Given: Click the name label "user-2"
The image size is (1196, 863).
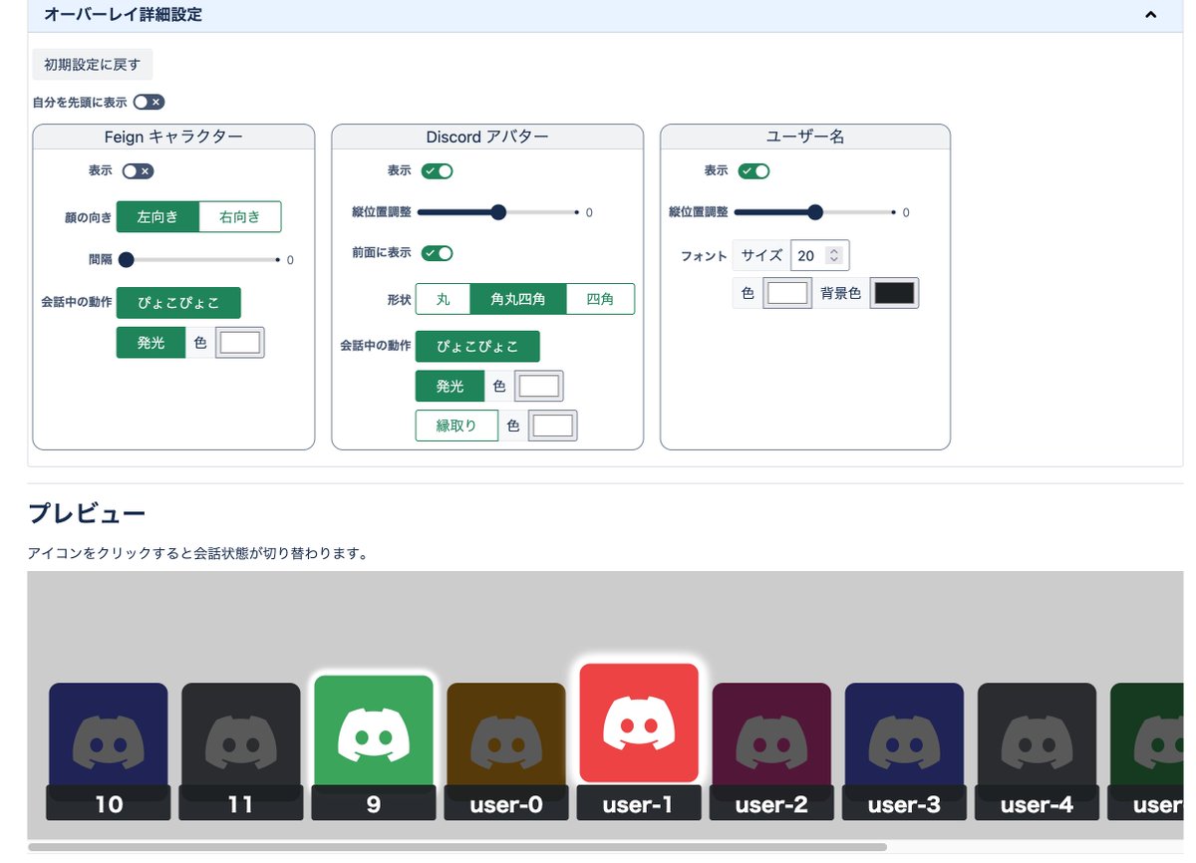Looking at the screenshot, I should coord(771,803).
